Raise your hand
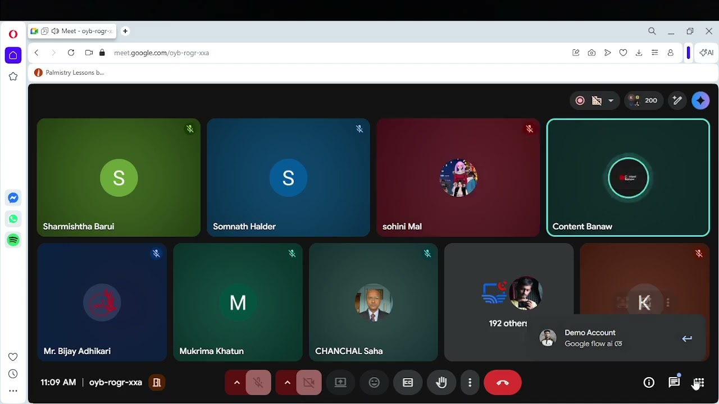Screen dimensions: 719x404 click(442, 383)
